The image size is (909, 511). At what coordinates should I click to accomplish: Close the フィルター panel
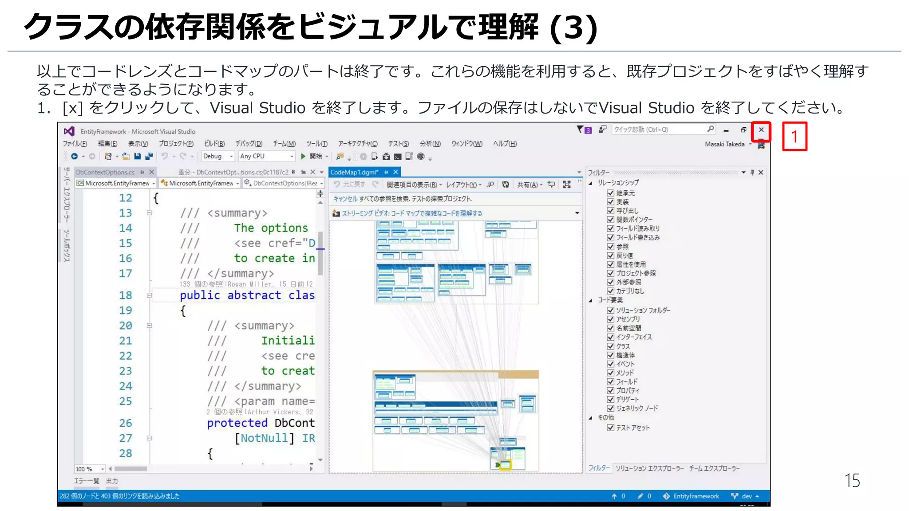(x=761, y=173)
